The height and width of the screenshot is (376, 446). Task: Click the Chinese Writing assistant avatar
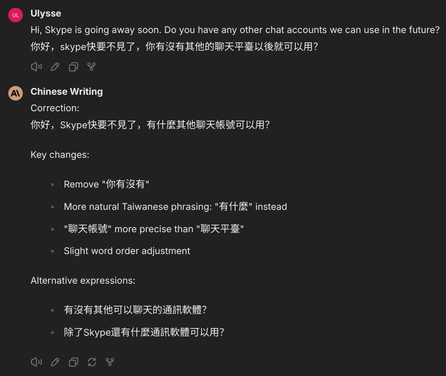(16, 93)
